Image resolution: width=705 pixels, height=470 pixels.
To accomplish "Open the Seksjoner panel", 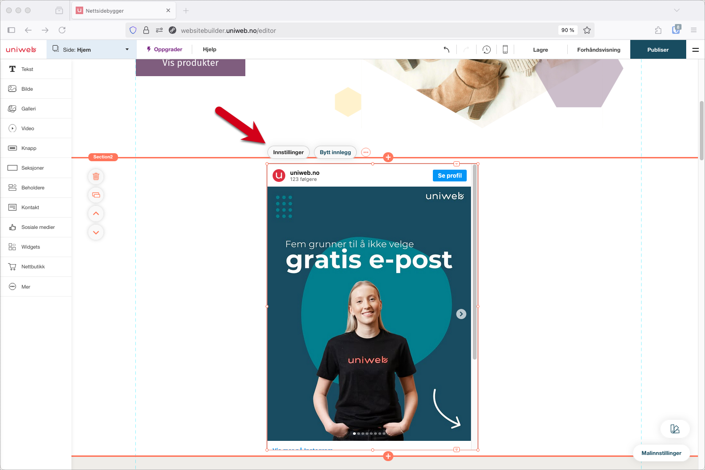I will (36, 168).
